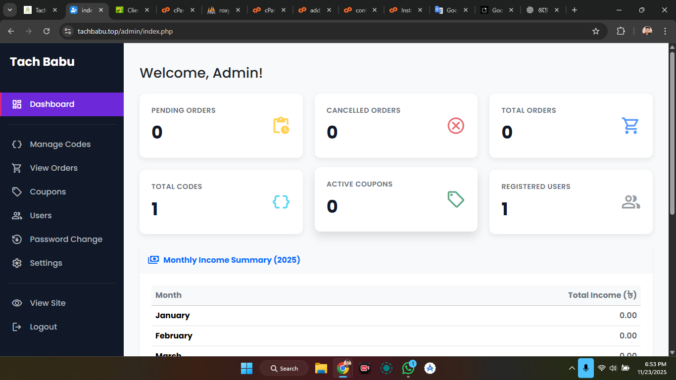Select the February row label
This screenshot has width=676, height=380.
pyautogui.click(x=174, y=336)
